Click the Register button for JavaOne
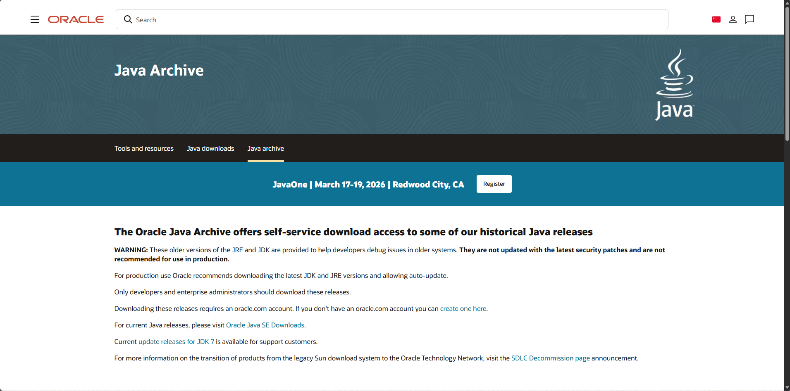This screenshot has width=790, height=391. (x=494, y=184)
